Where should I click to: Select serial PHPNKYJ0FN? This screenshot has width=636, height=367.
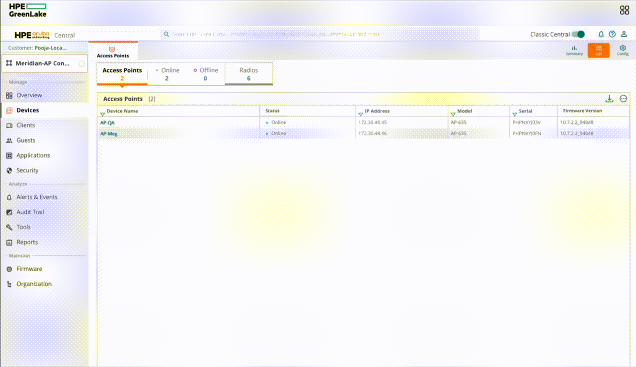[x=527, y=133]
